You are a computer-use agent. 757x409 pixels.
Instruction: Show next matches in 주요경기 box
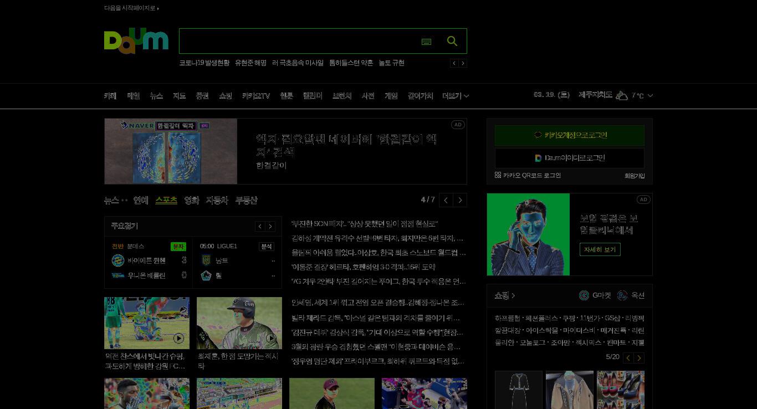pyautogui.click(x=270, y=226)
